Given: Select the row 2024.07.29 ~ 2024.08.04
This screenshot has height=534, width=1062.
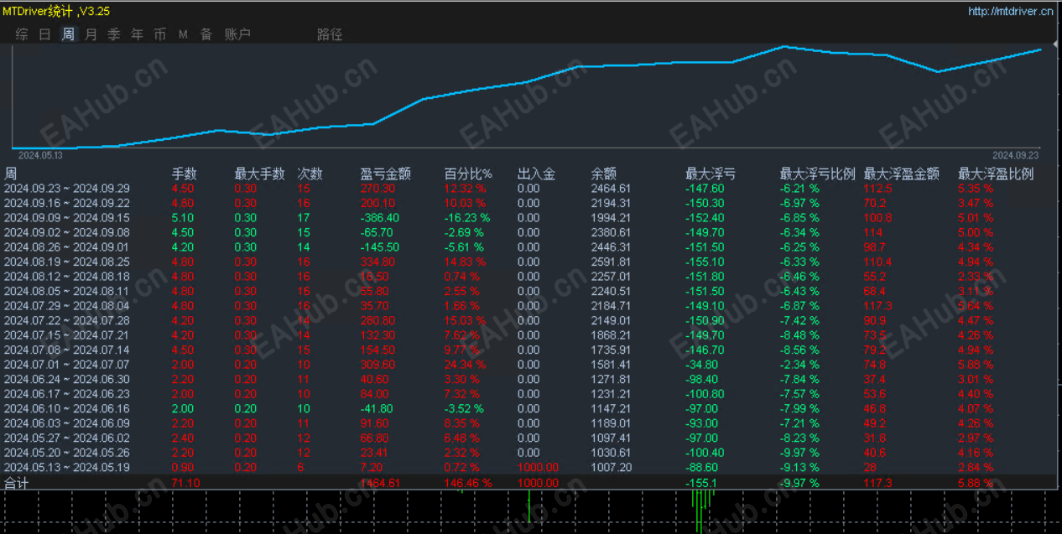Looking at the screenshot, I should (528, 306).
